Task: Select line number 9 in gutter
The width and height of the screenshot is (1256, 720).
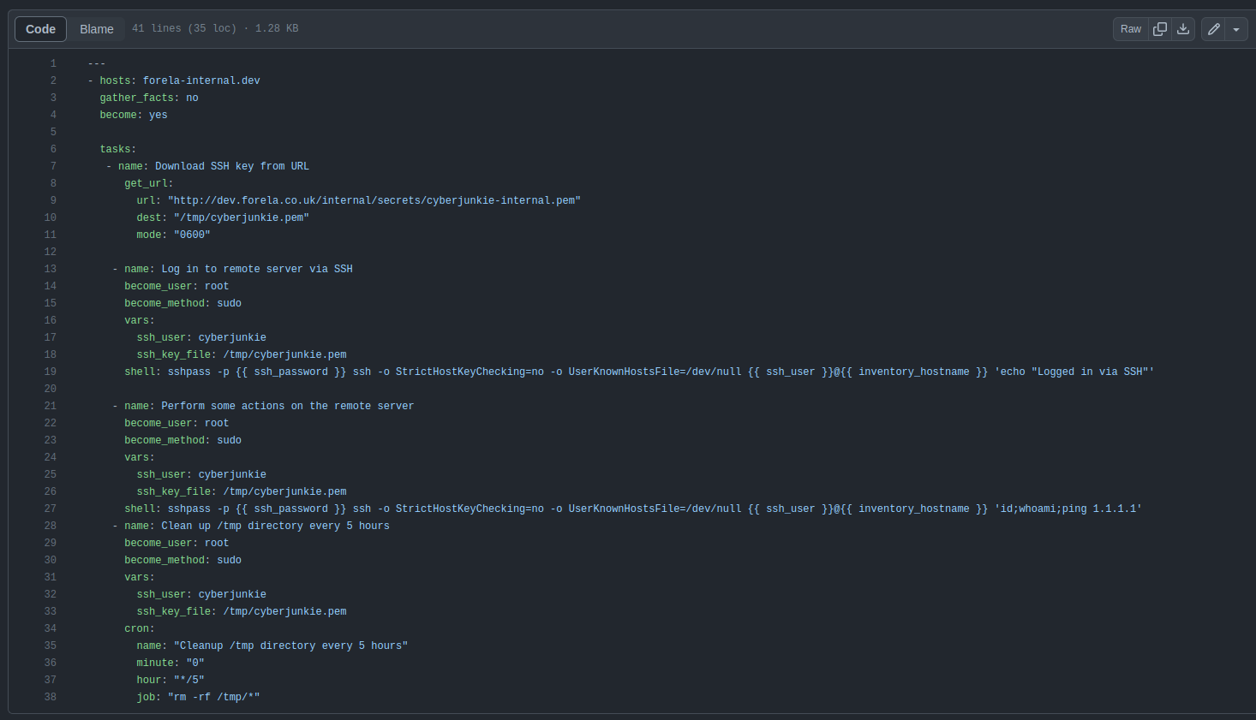Action: (x=53, y=200)
